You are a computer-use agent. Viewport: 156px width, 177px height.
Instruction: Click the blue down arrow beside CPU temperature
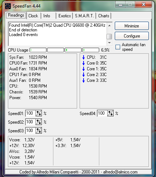click(x=84, y=57)
